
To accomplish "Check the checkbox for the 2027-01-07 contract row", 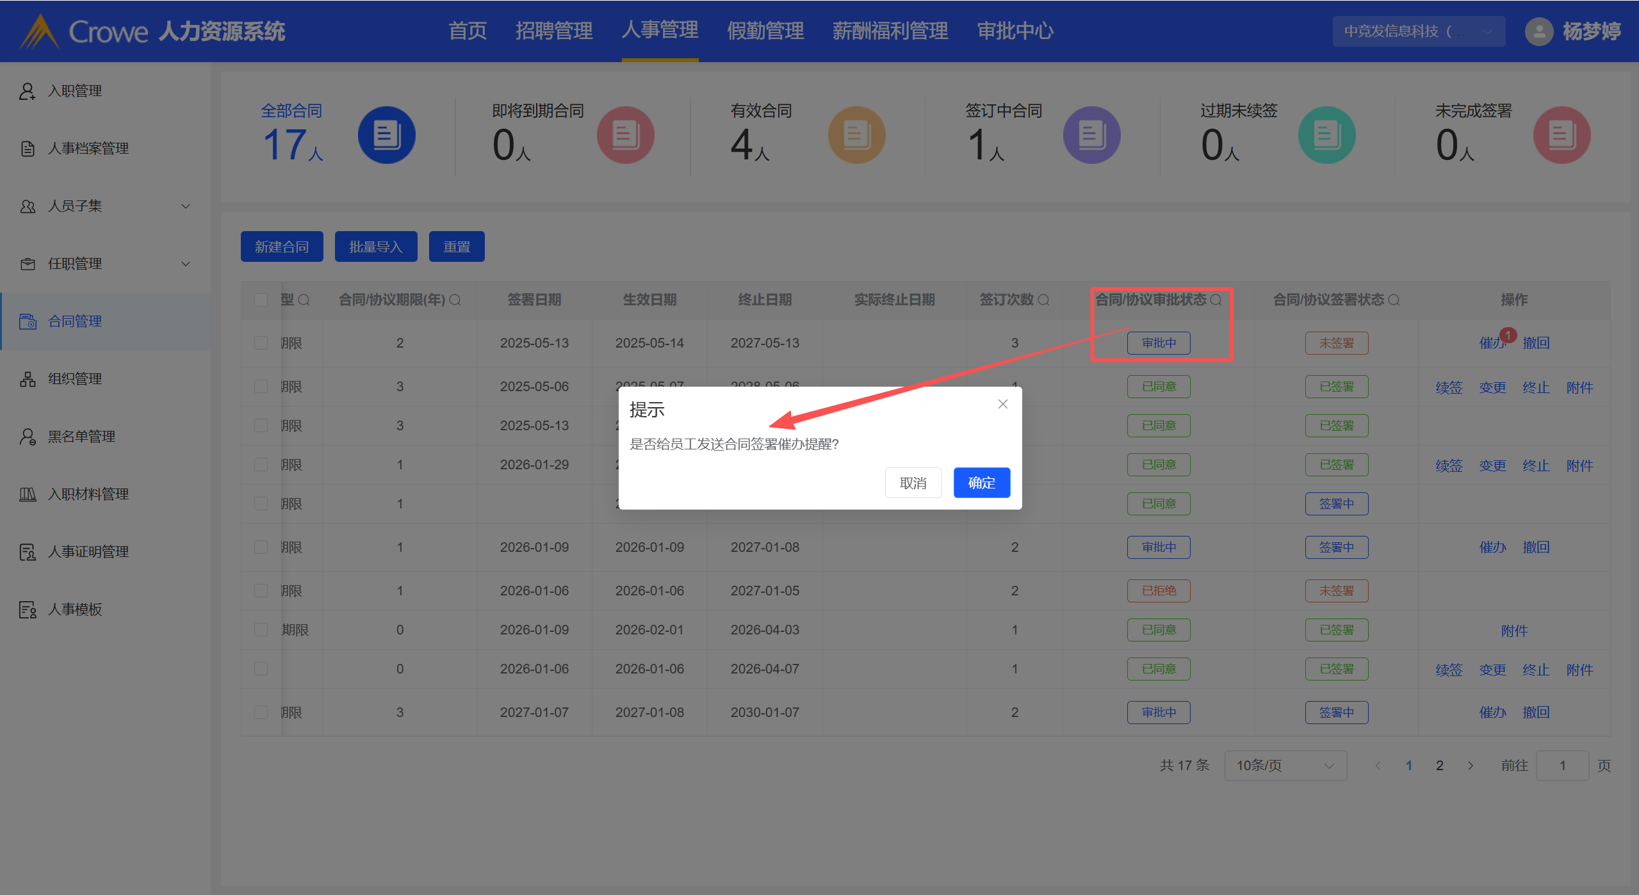I will point(261,712).
